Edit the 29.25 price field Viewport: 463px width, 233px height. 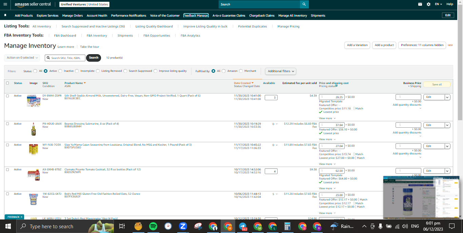[332, 97]
